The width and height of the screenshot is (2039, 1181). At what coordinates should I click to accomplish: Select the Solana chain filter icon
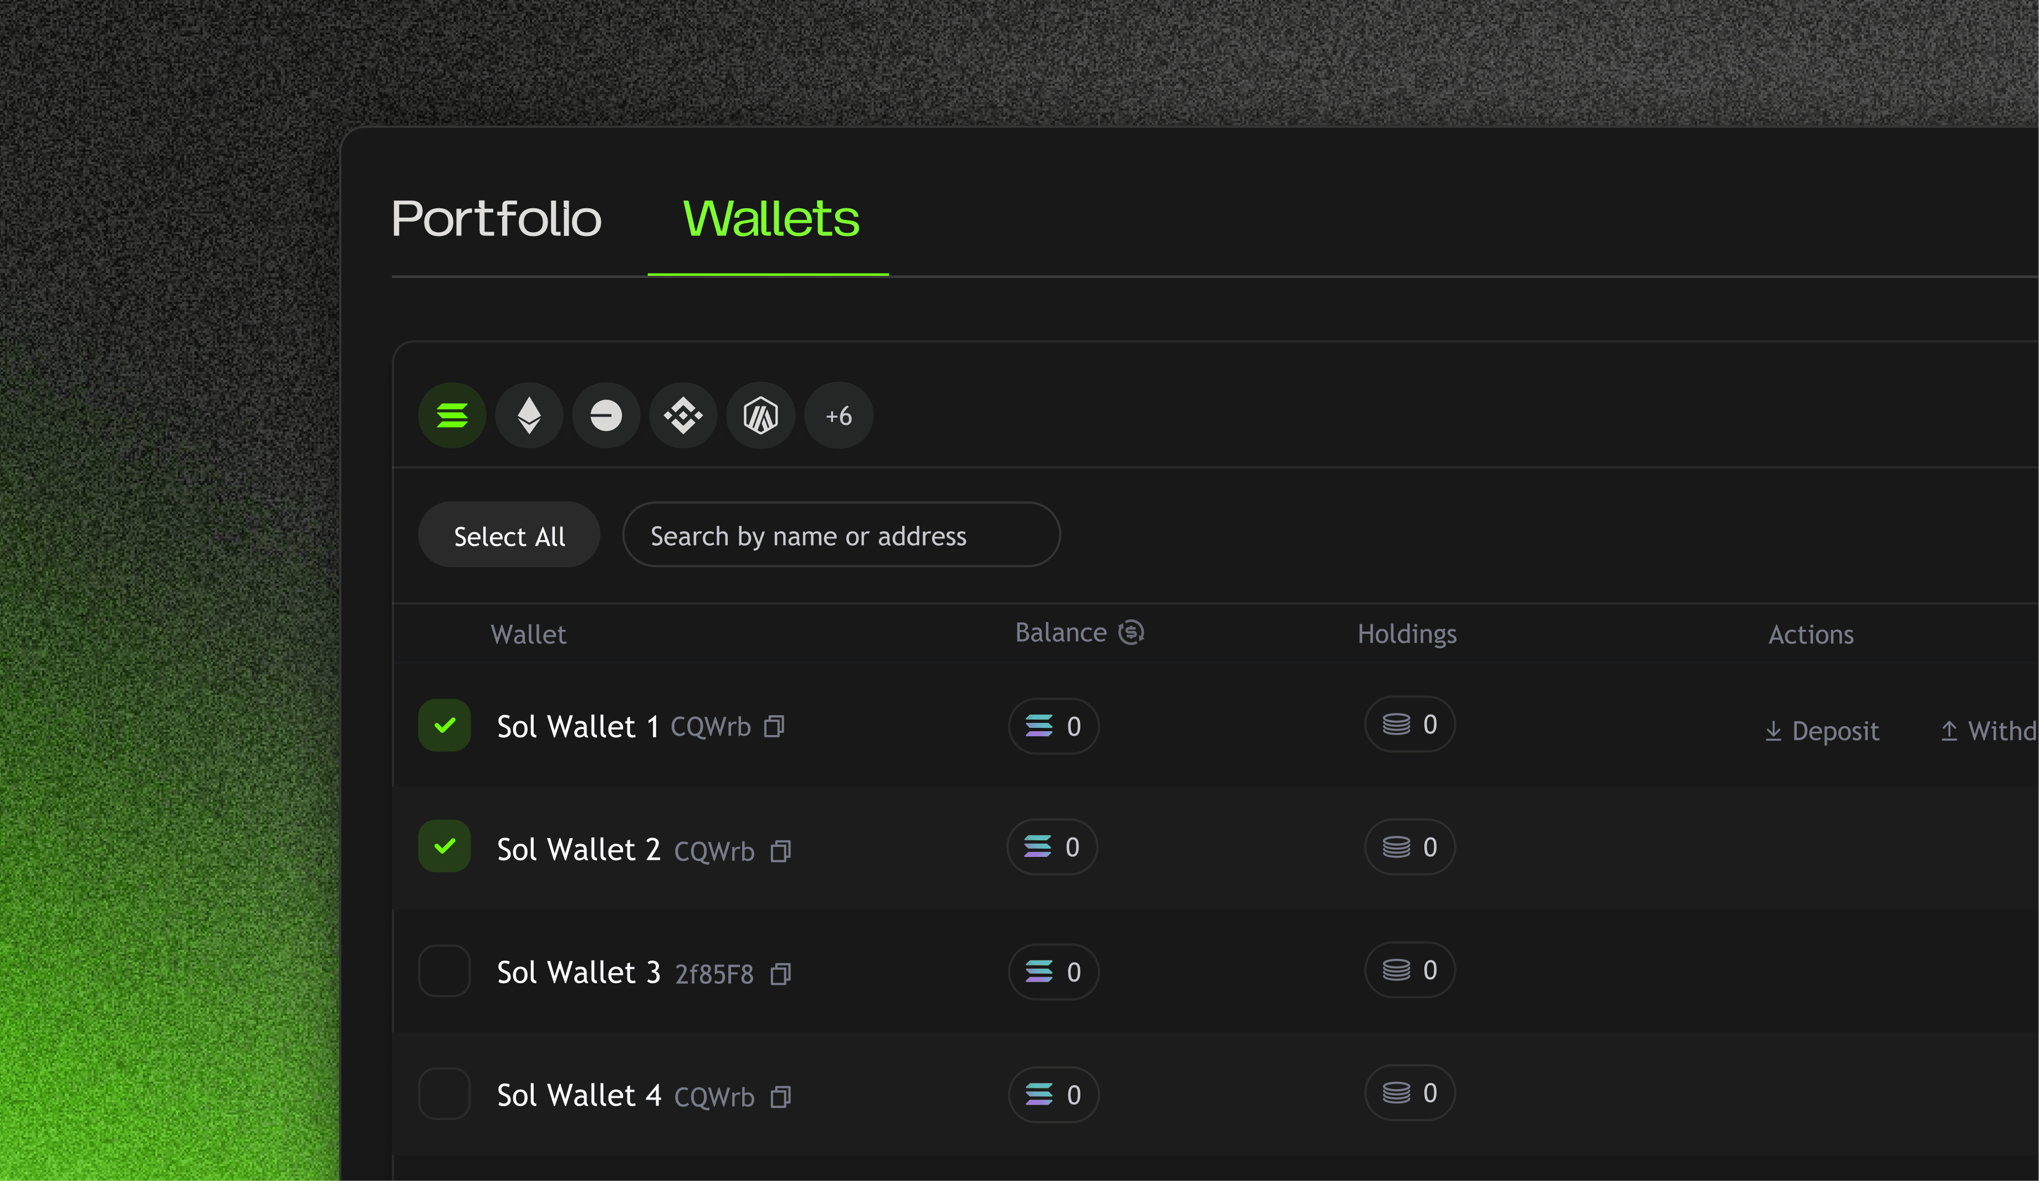(x=452, y=416)
